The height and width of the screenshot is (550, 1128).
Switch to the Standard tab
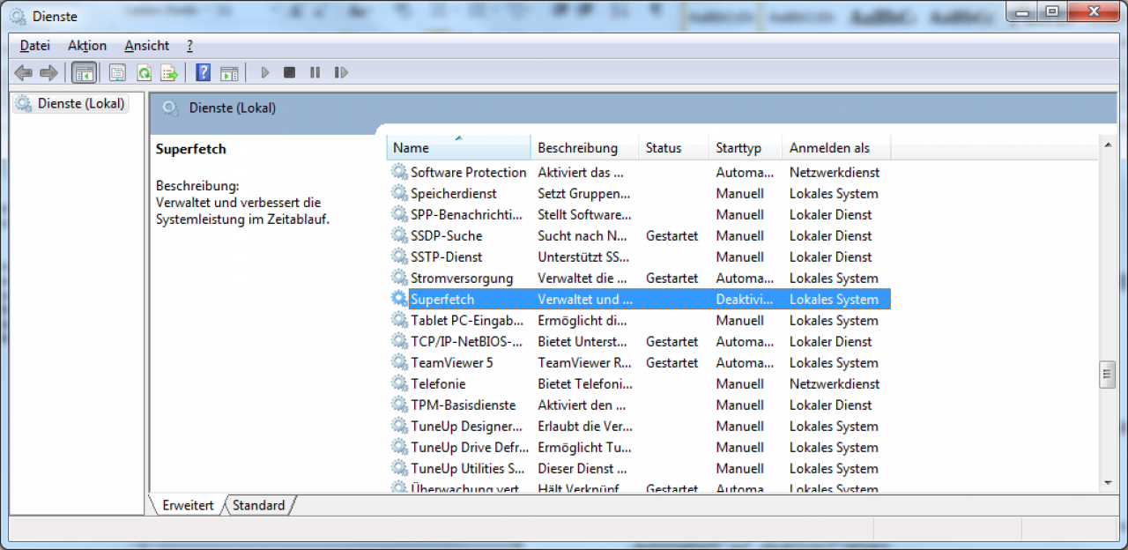(x=259, y=505)
